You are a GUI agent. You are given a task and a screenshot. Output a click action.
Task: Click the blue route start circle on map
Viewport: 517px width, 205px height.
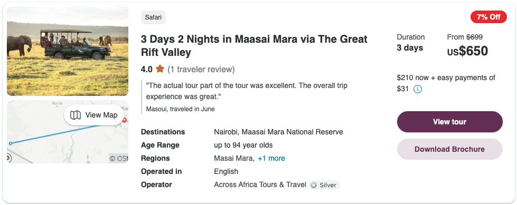pos(11,143)
